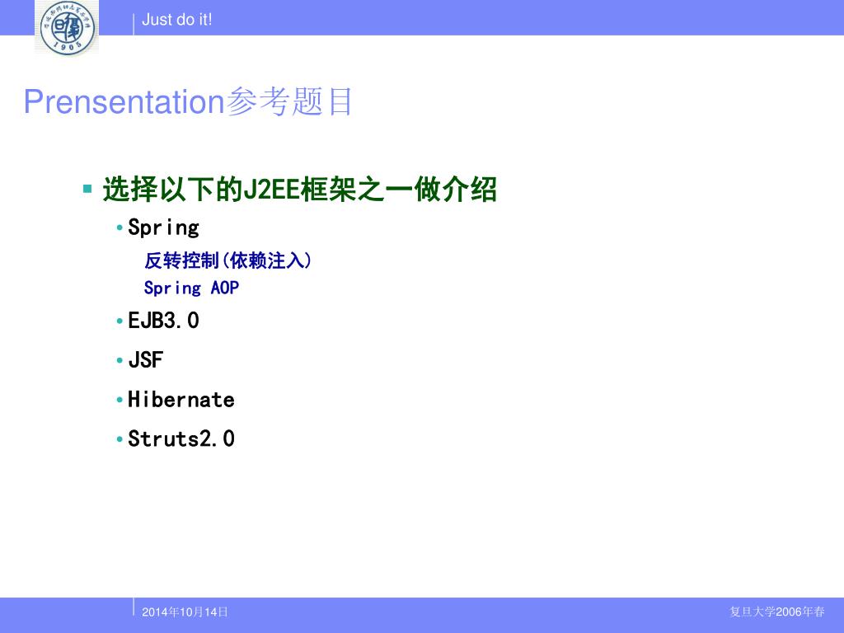This screenshot has width=844, height=633.
Task: Click the footer date '2014年10月14日'
Action: pyautogui.click(x=185, y=612)
